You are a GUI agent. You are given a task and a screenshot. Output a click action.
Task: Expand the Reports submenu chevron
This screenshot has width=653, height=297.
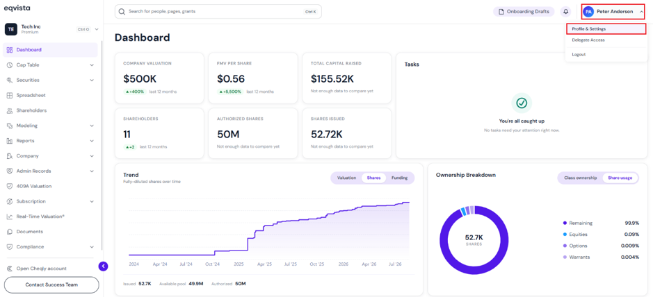pyautogui.click(x=92, y=141)
